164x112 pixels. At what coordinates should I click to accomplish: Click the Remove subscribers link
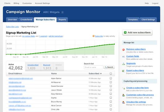coord(136,49)
